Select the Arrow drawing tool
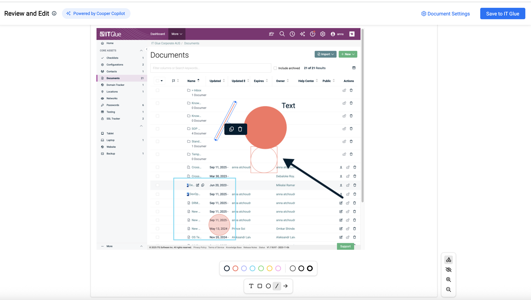 coord(285,286)
